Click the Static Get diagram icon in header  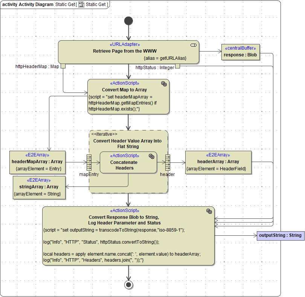pos(81,4)
